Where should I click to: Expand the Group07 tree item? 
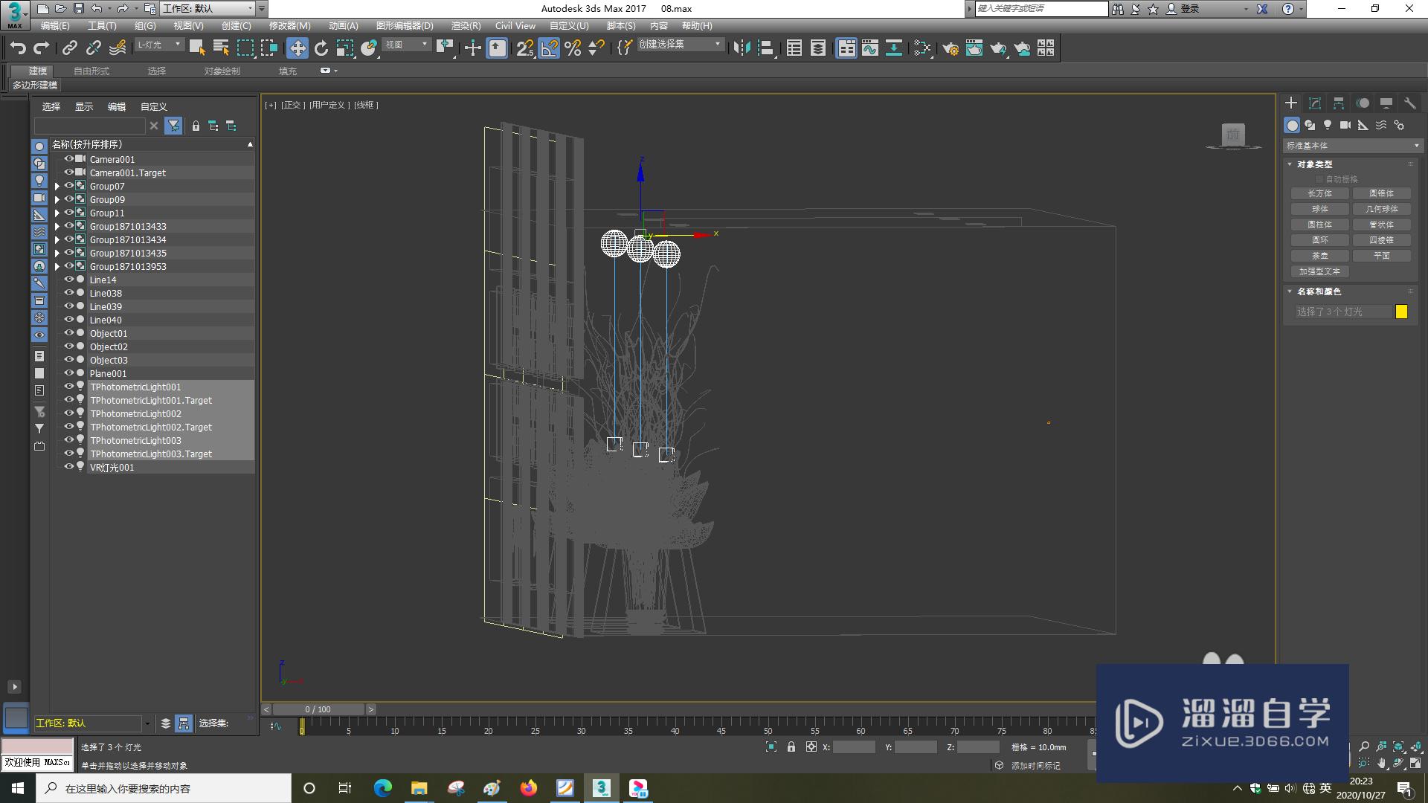[57, 187]
